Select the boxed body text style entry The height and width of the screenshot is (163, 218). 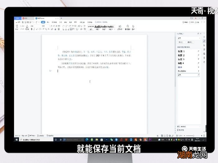click(188, 75)
